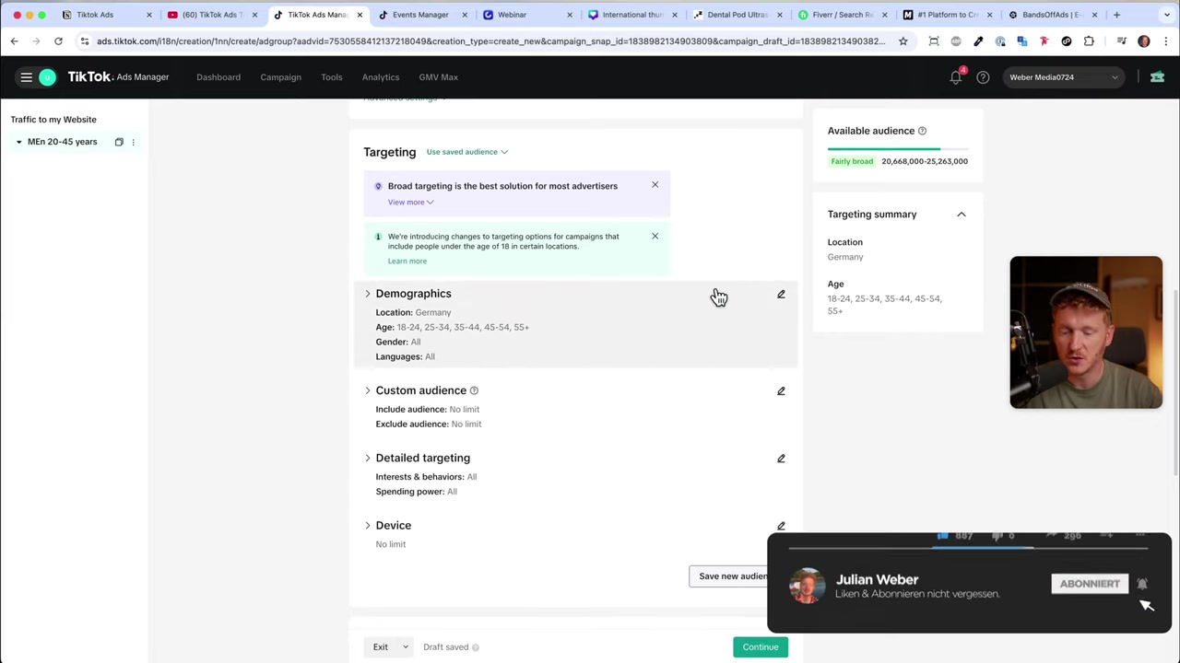Open the notifications bell
This screenshot has height=663, width=1180.
[x=956, y=77]
